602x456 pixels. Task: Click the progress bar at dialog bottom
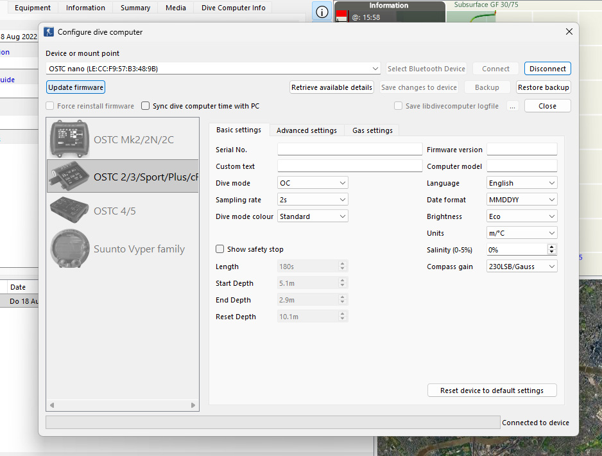click(273, 422)
